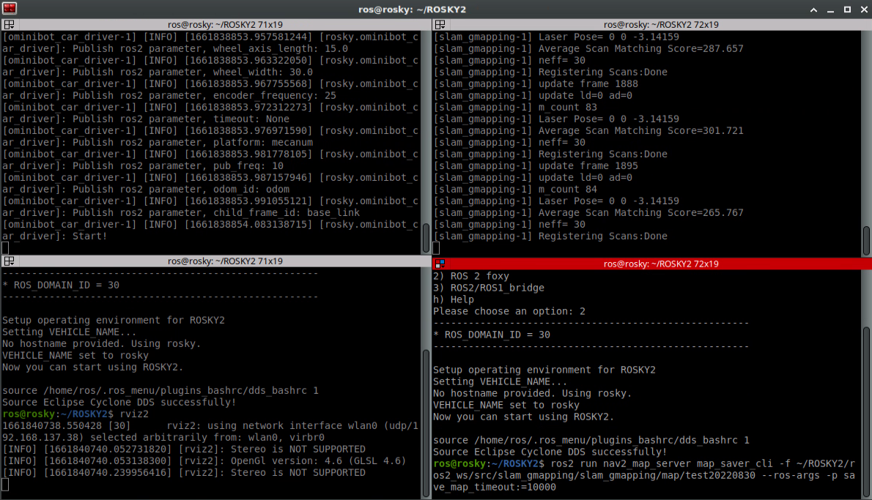Click the 've_map_timeout:=10000' end of command
Image resolution: width=872 pixels, height=500 pixels.
click(x=495, y=488)
